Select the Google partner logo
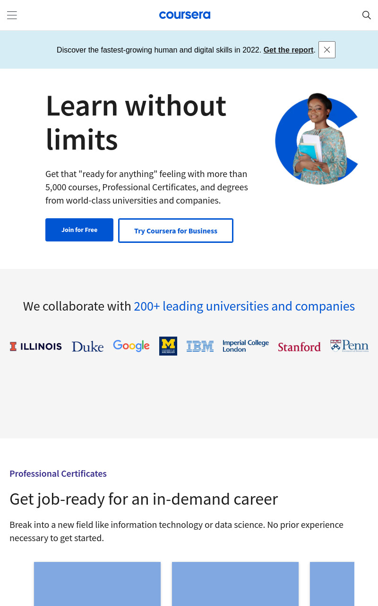The height and width of the screenshot is (606, 378). tap(131, 346)
